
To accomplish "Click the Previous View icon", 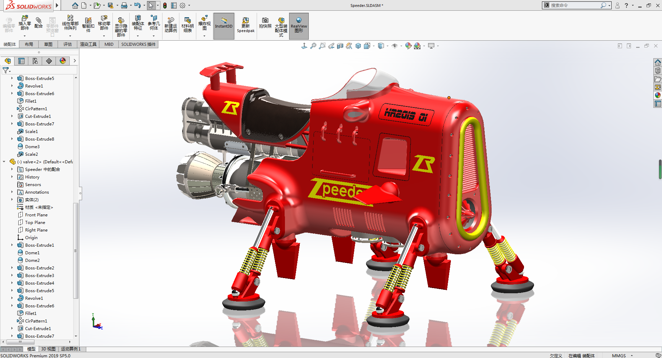I will (331, 46).
